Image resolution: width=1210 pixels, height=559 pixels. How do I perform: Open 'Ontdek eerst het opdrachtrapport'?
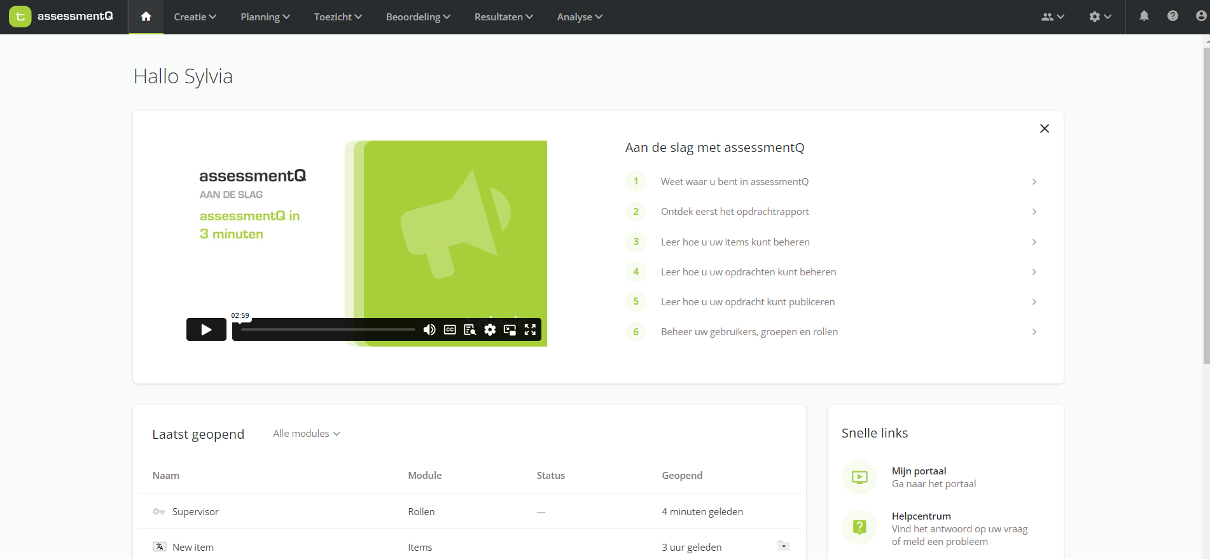[x=735, y=212]
